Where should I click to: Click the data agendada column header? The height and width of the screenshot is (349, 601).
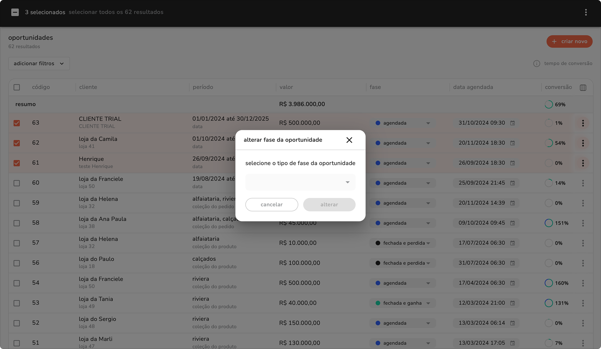point(473,87)
